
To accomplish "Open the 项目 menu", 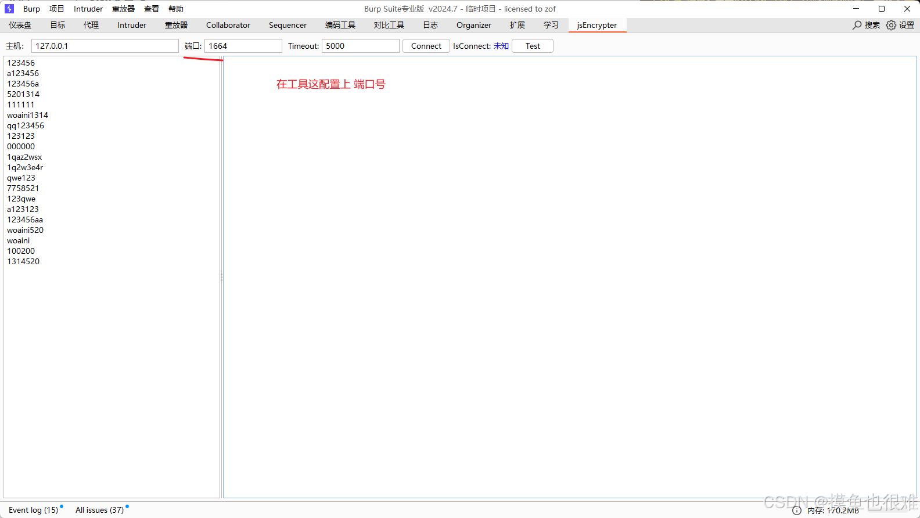I will [x=57, y=9].
